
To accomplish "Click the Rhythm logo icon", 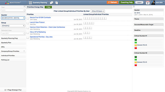I will point(7,3).
